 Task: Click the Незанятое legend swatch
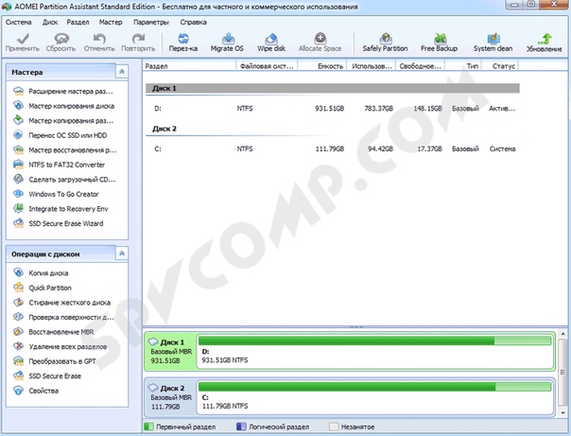[333, 427]
